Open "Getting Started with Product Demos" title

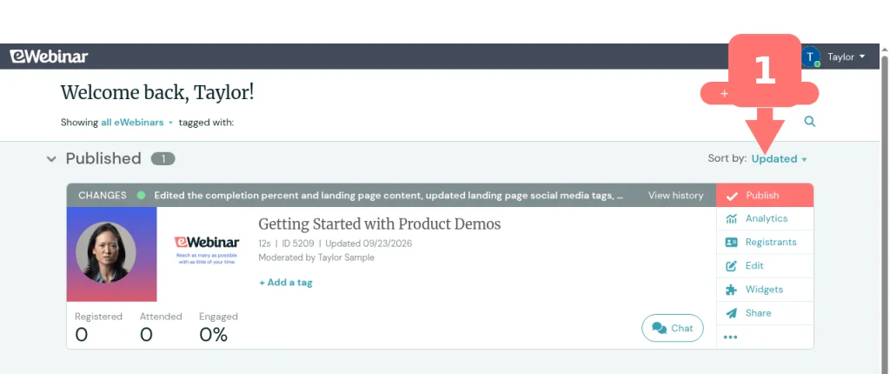379,224
